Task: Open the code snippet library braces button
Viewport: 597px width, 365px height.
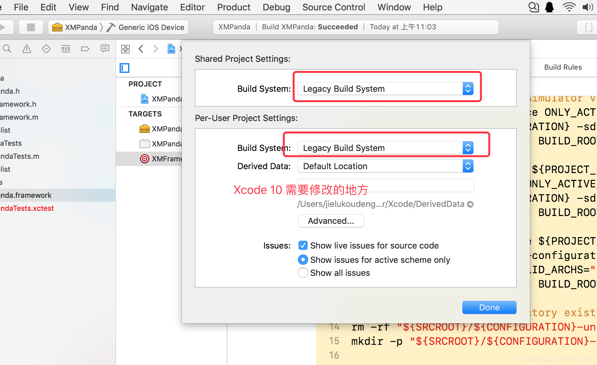Action: point(589,27)
